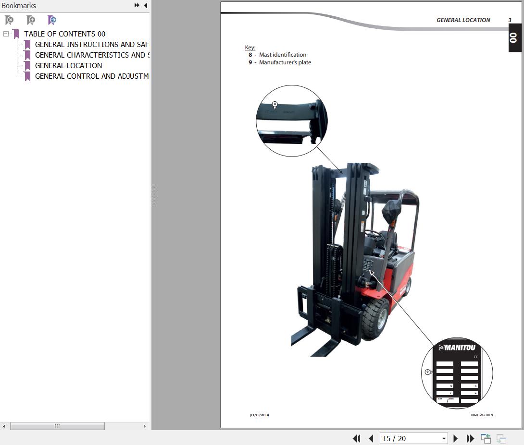
Task: Collapse the Bookmarks panel with left arrow
Action: coord(145,5)
